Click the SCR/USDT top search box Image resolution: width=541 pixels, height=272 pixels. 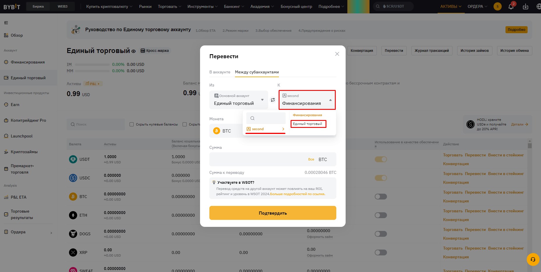[393, 6]
